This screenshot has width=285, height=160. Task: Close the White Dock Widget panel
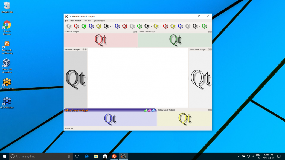(211, 49)
